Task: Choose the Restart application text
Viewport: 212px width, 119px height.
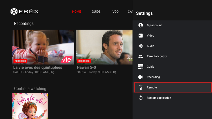Action: (159, 98)
